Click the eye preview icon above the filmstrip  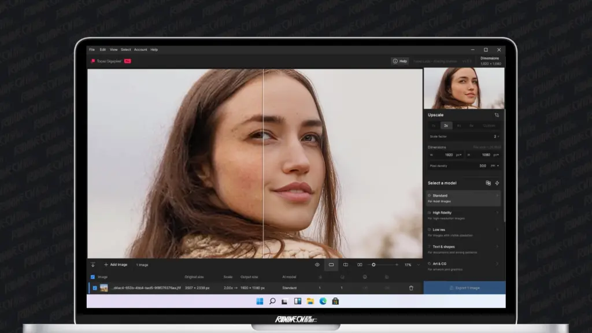coord(317,265)
